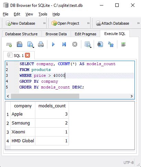Select the Xiaomi cell in results
This screenshot has height=167, width=141.
pos(23,132)
